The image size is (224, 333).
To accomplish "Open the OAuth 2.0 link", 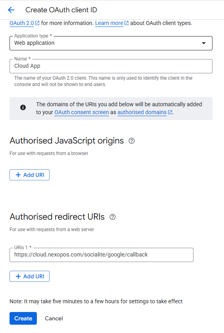I will 22,23.
